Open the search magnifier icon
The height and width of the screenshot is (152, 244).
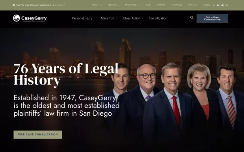click(x=192, y=18)
